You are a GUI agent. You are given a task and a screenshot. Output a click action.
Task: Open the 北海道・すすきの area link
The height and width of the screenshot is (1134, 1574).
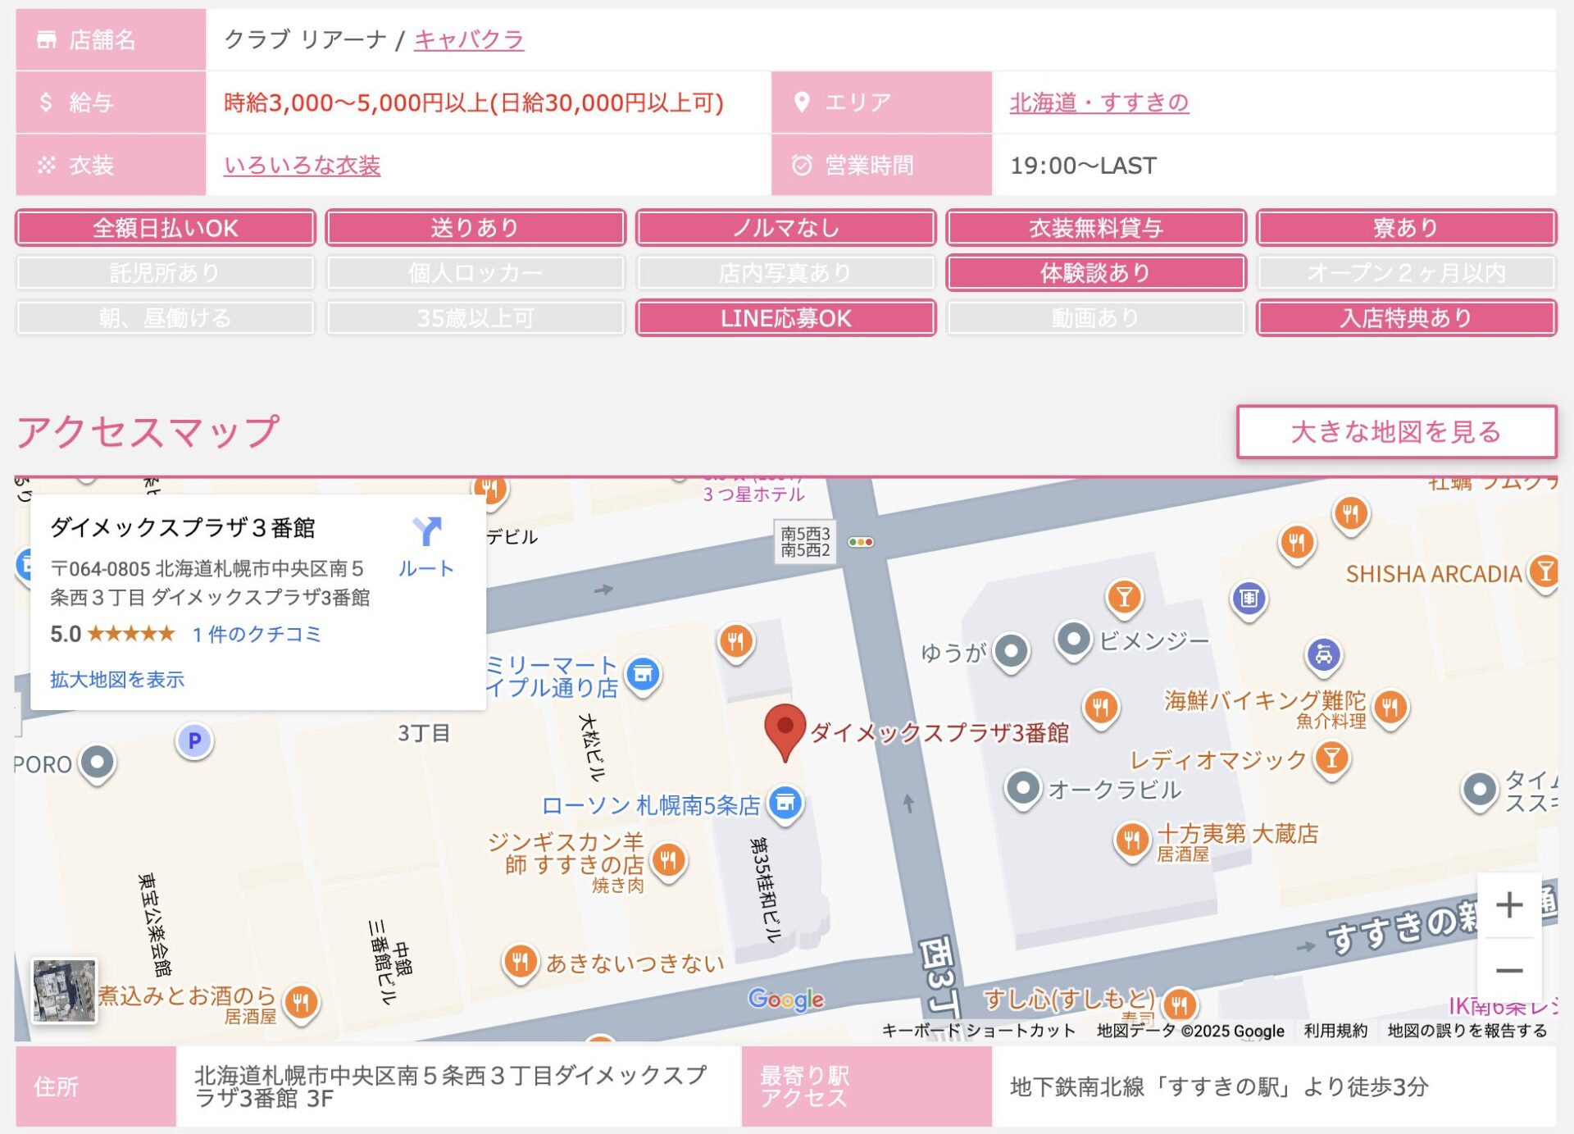pos(1099,102)
